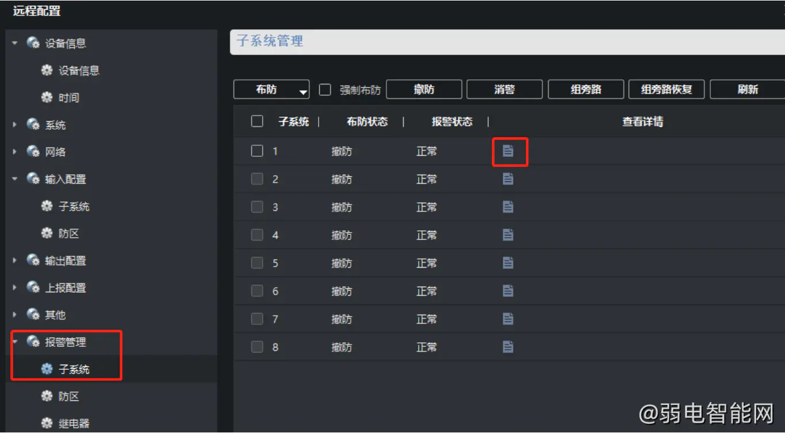Image resolution: width=785 pixels, height=433 pixels.
Task: Open details icon for subsystem 6
Action: point(508,291)
